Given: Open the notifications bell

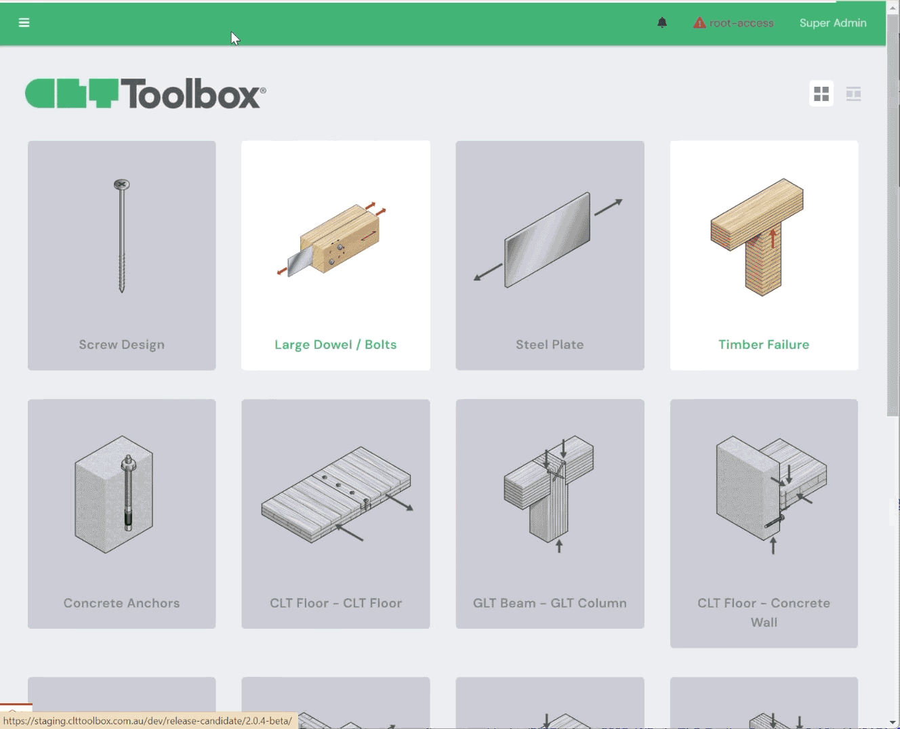Looking at the screenshot, I should pyautogui.click(x=662, y=23).
